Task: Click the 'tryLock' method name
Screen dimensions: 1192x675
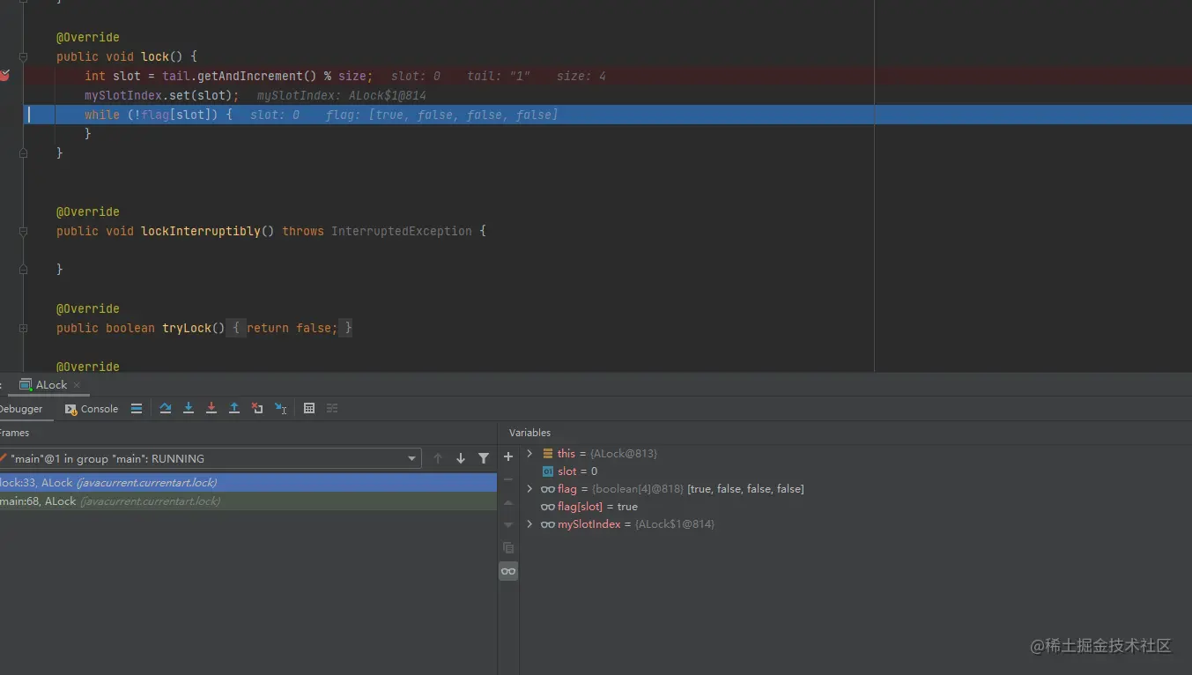Action: pyautogui.click(x=187, y=328)
